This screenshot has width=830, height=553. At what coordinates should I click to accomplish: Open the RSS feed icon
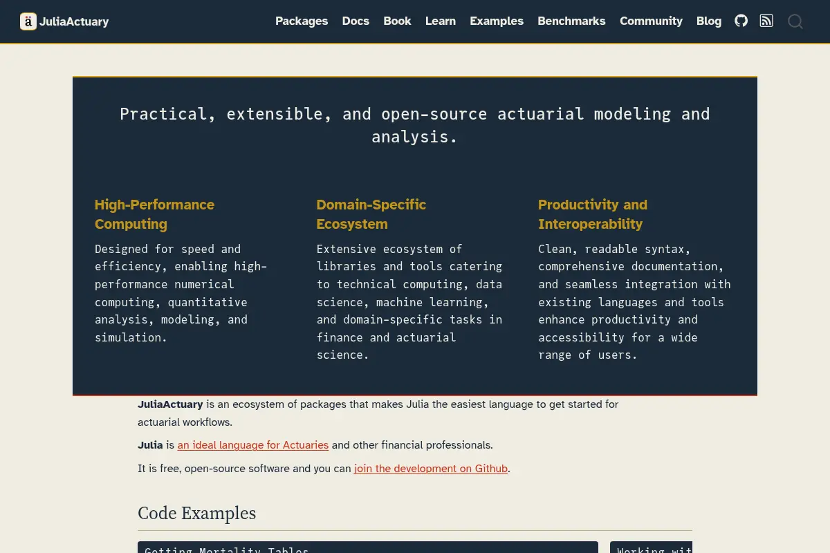point(766,21)
